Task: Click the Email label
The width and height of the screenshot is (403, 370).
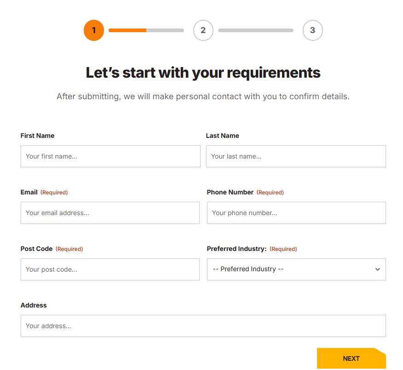Action: click(x=29, y=192)
